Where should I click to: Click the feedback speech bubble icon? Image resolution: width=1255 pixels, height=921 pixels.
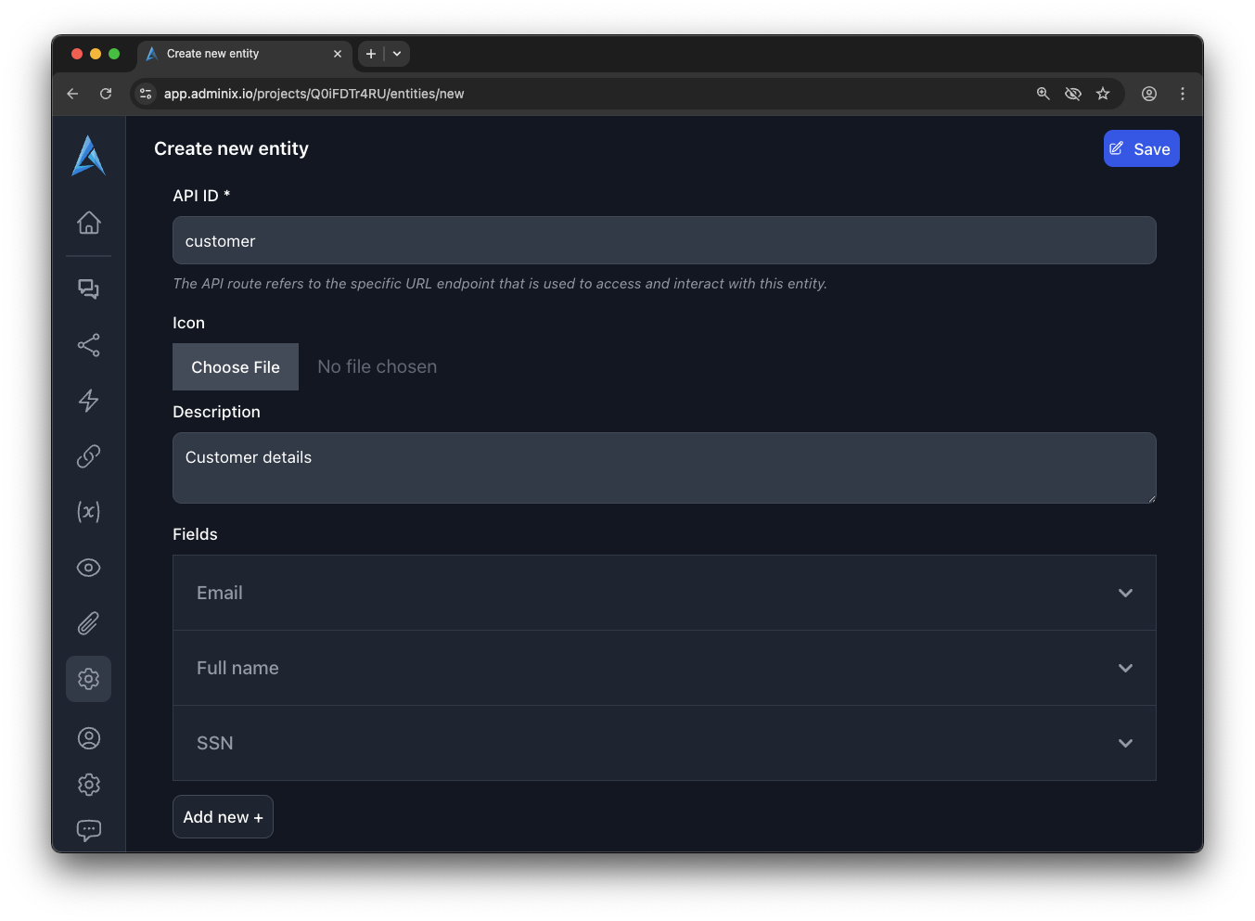point(88,830)
